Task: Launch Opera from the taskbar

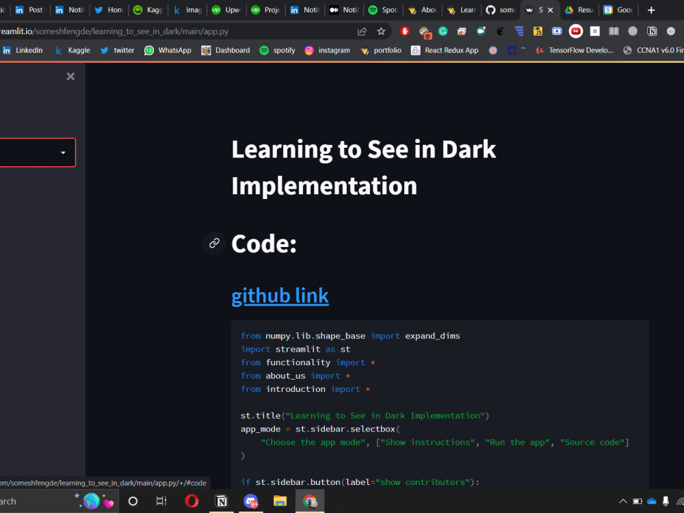Action: tap(192, 501)
